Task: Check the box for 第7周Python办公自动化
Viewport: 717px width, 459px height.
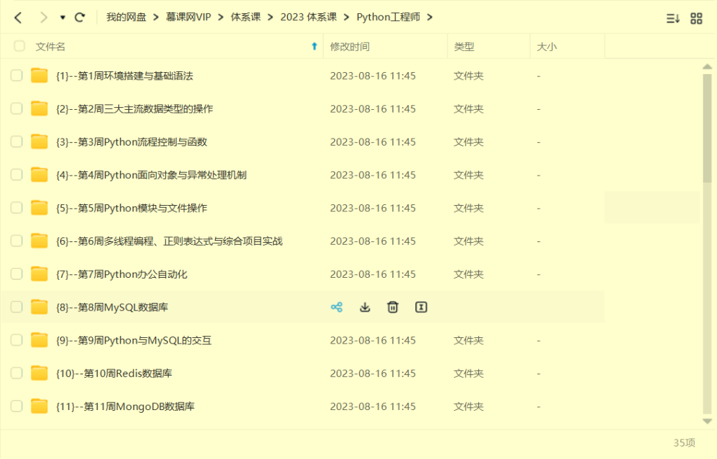Action: point(17,274)
